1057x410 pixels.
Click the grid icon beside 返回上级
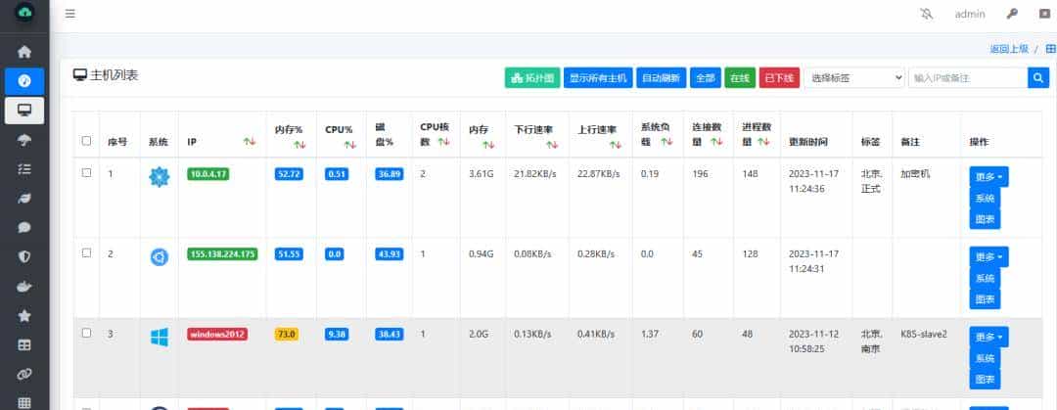tap(1050, 49)
